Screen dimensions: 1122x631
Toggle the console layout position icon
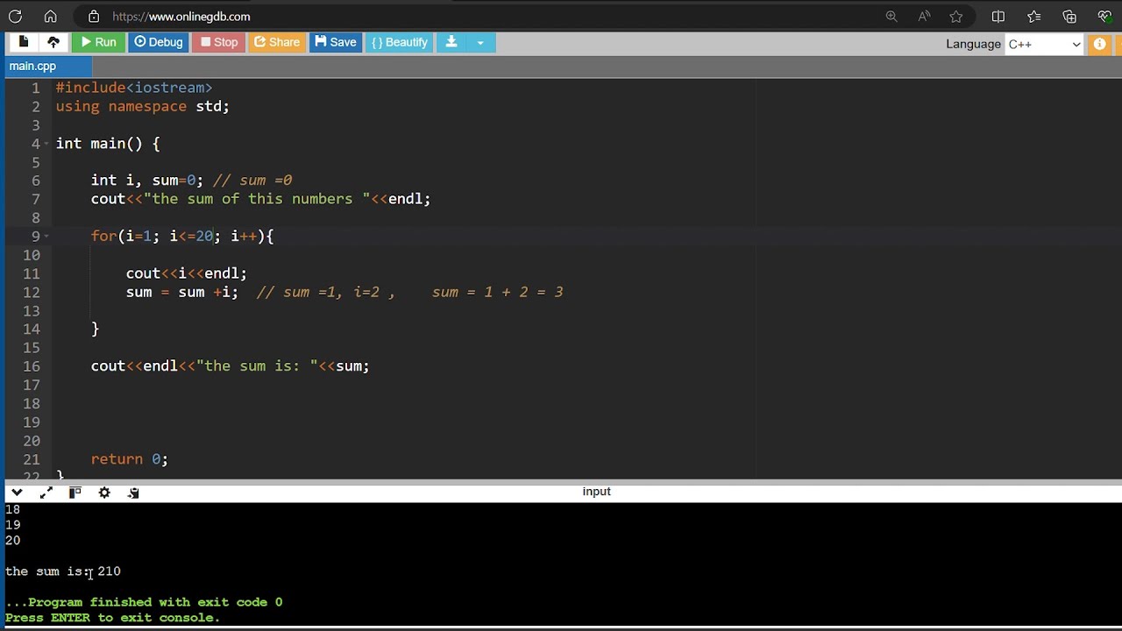coord(75,493)
